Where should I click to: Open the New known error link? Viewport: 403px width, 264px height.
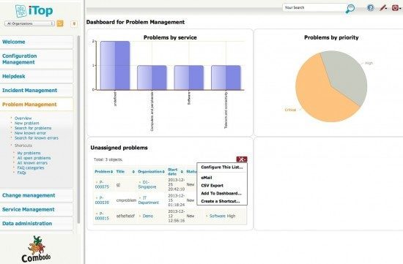[30, 133]
